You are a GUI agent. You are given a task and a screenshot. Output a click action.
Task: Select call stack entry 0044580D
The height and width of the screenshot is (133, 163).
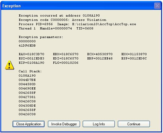[27, 84]
